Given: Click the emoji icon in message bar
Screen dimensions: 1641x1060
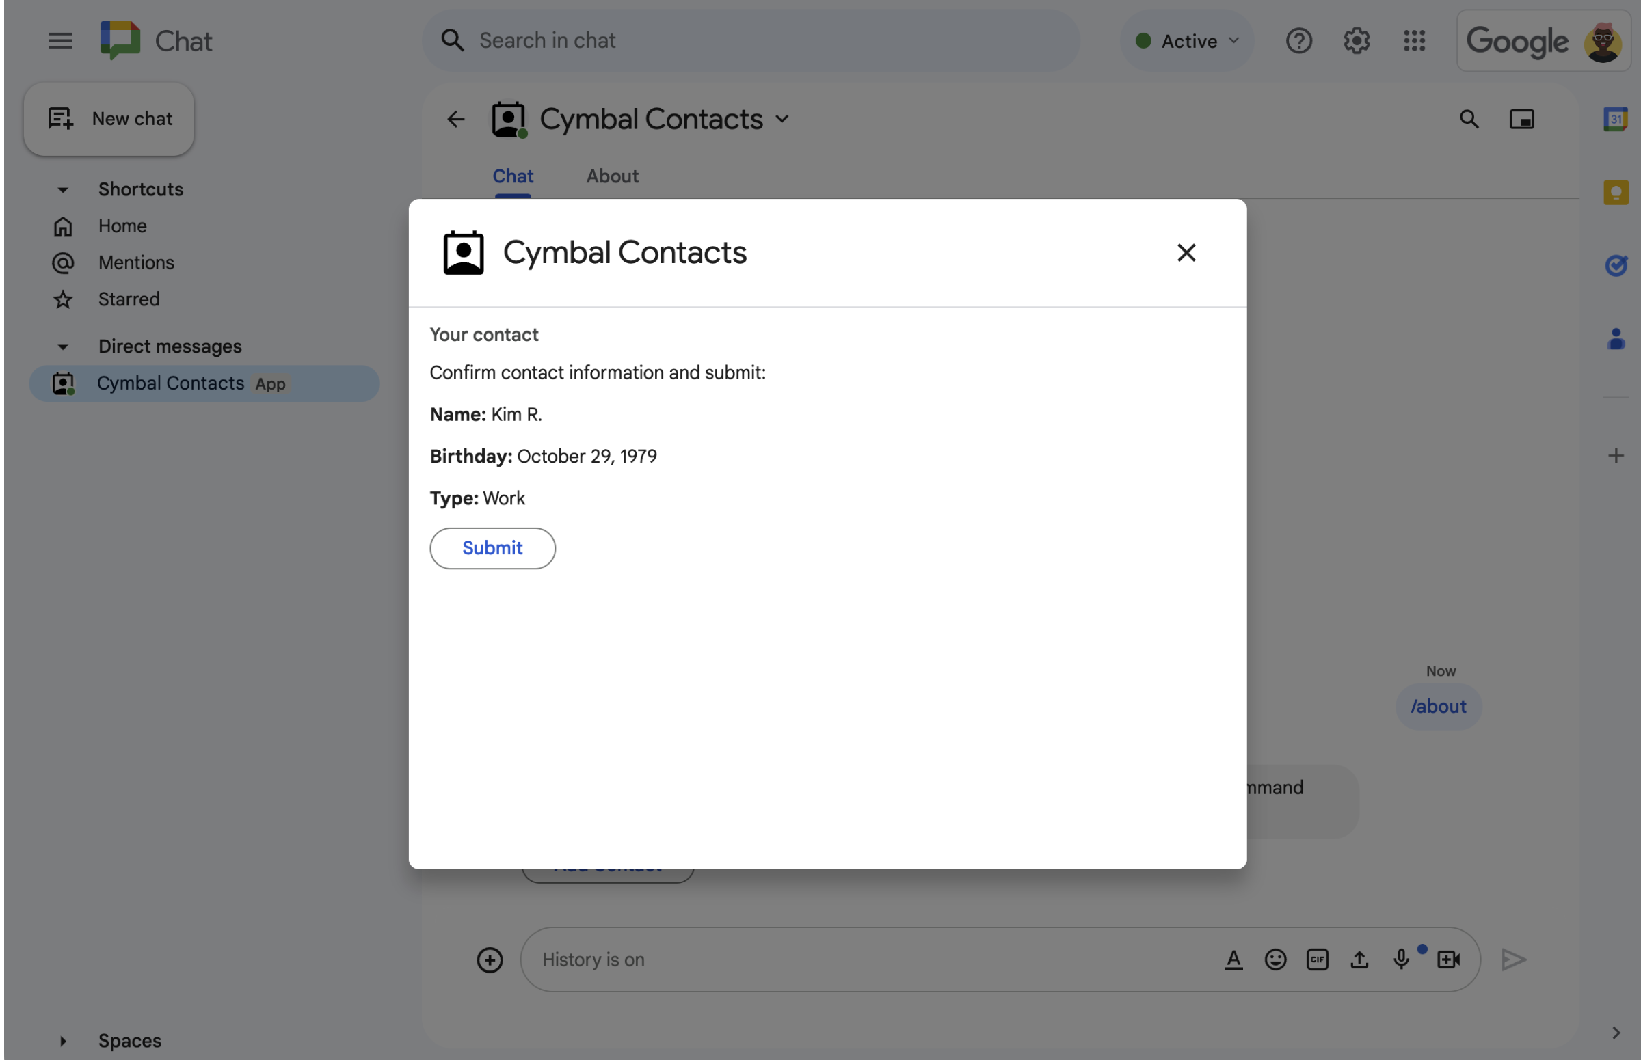Looking at the screenshot, I should [1275, 960].
